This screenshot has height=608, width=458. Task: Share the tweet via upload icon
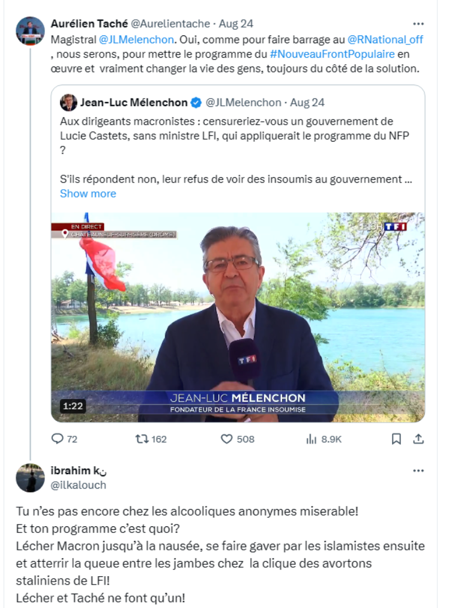pos(418,439)
